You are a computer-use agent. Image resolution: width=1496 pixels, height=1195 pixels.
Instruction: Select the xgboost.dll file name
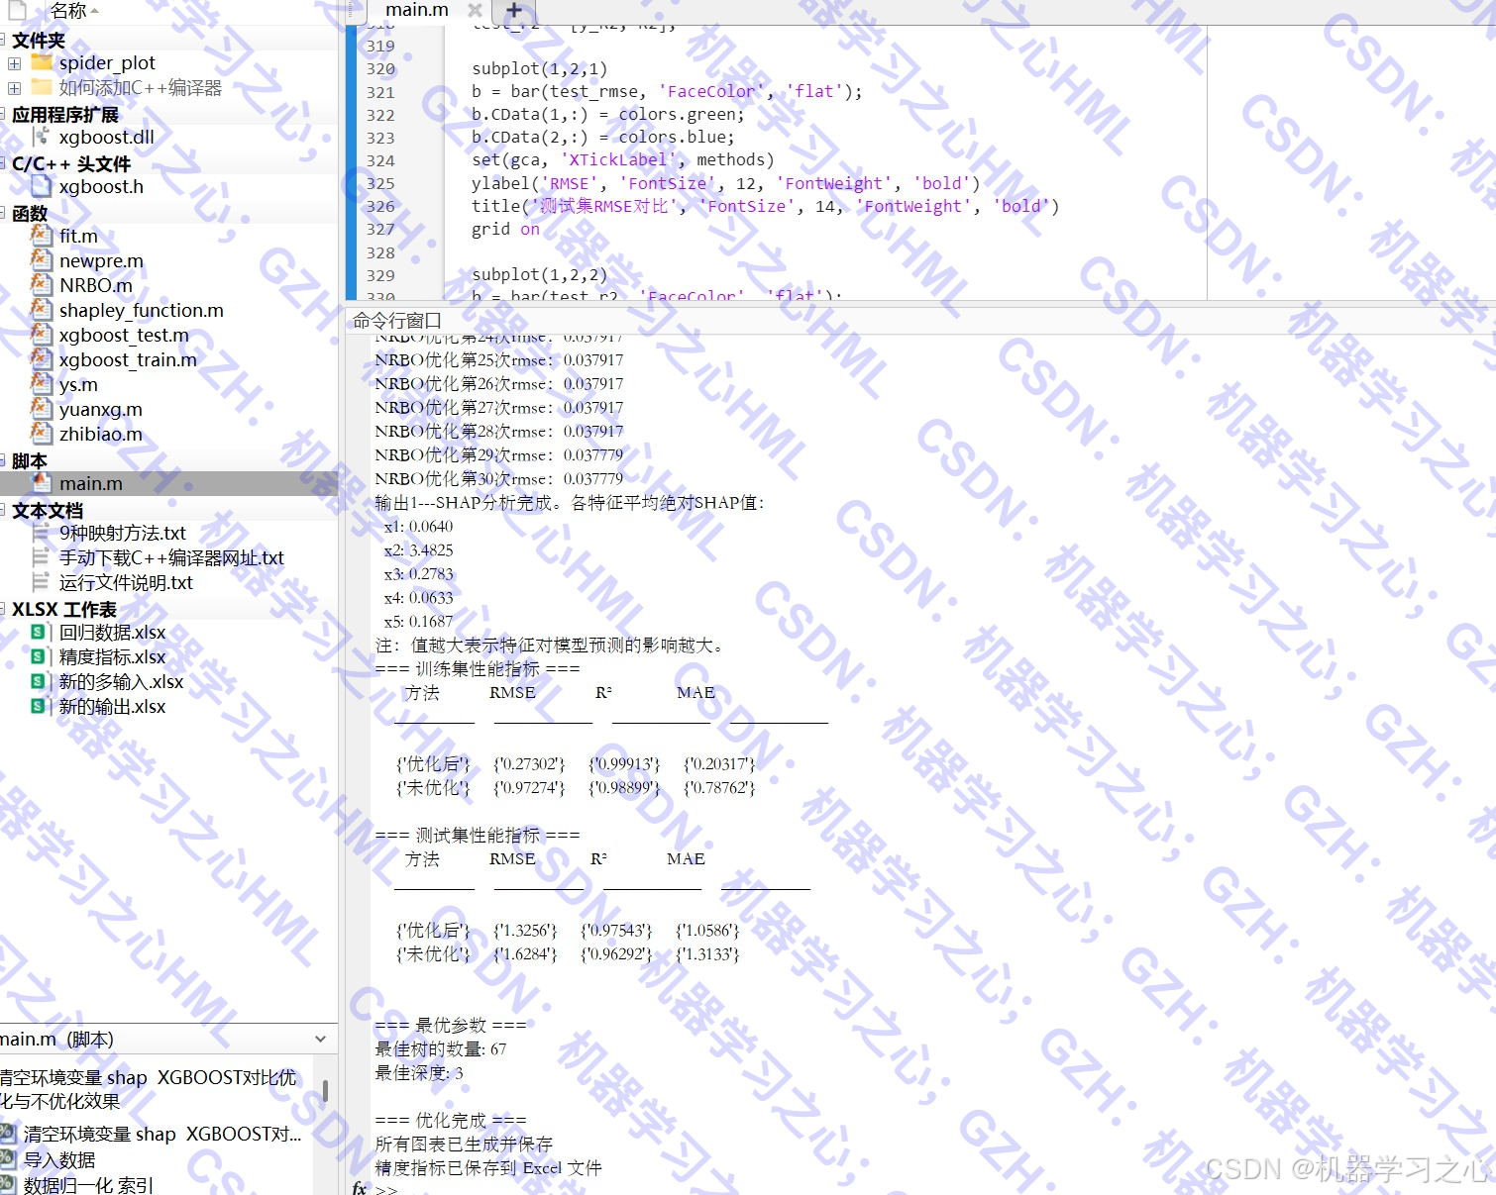click(x=107, y=137)
